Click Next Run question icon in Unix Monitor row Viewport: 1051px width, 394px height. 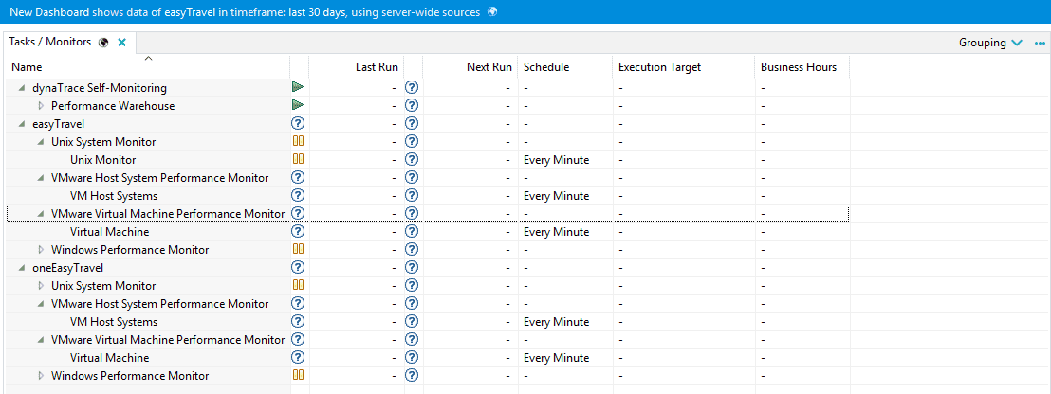point(413,159)
